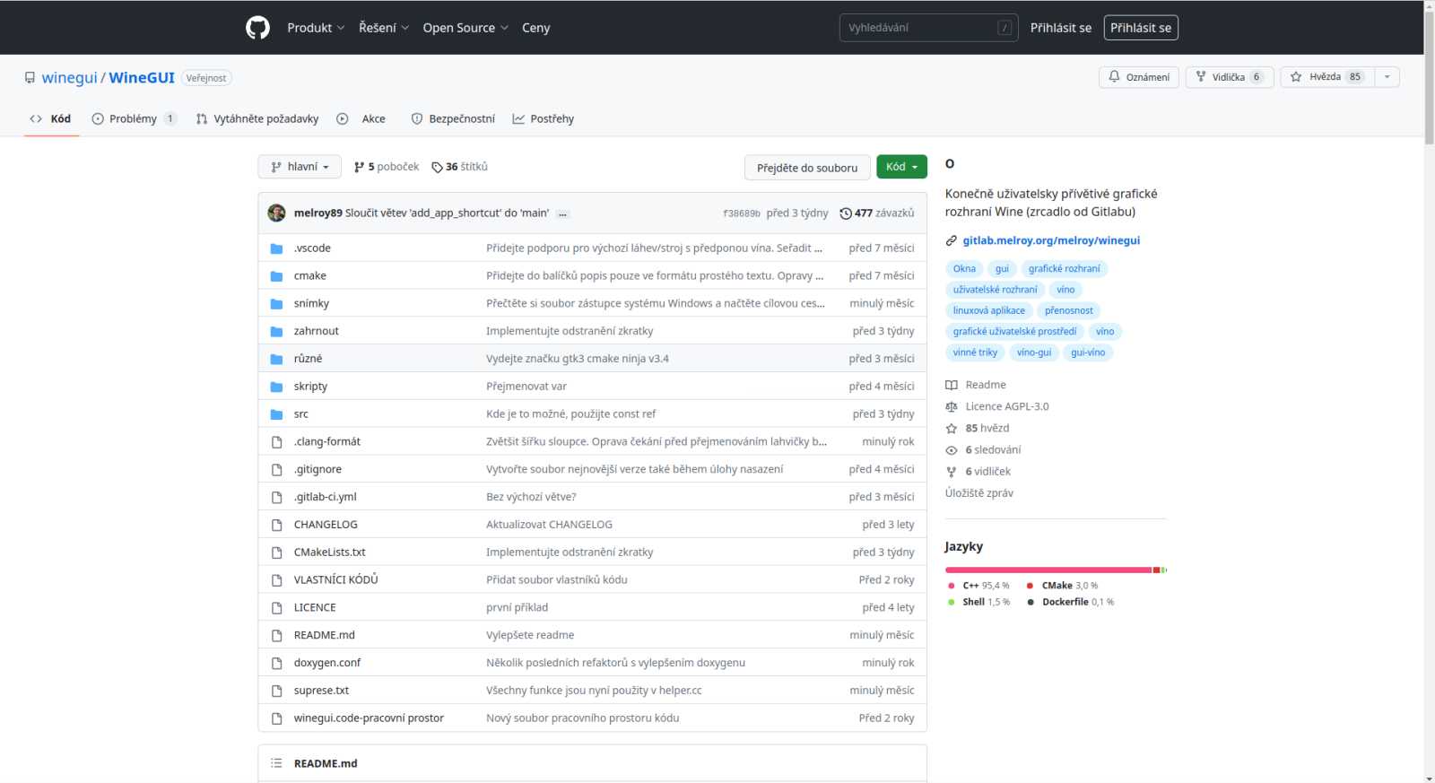This screenshot has width=1435, height=783.
Task: Click the C++ red language bar
Action: tap(1048, 570)
